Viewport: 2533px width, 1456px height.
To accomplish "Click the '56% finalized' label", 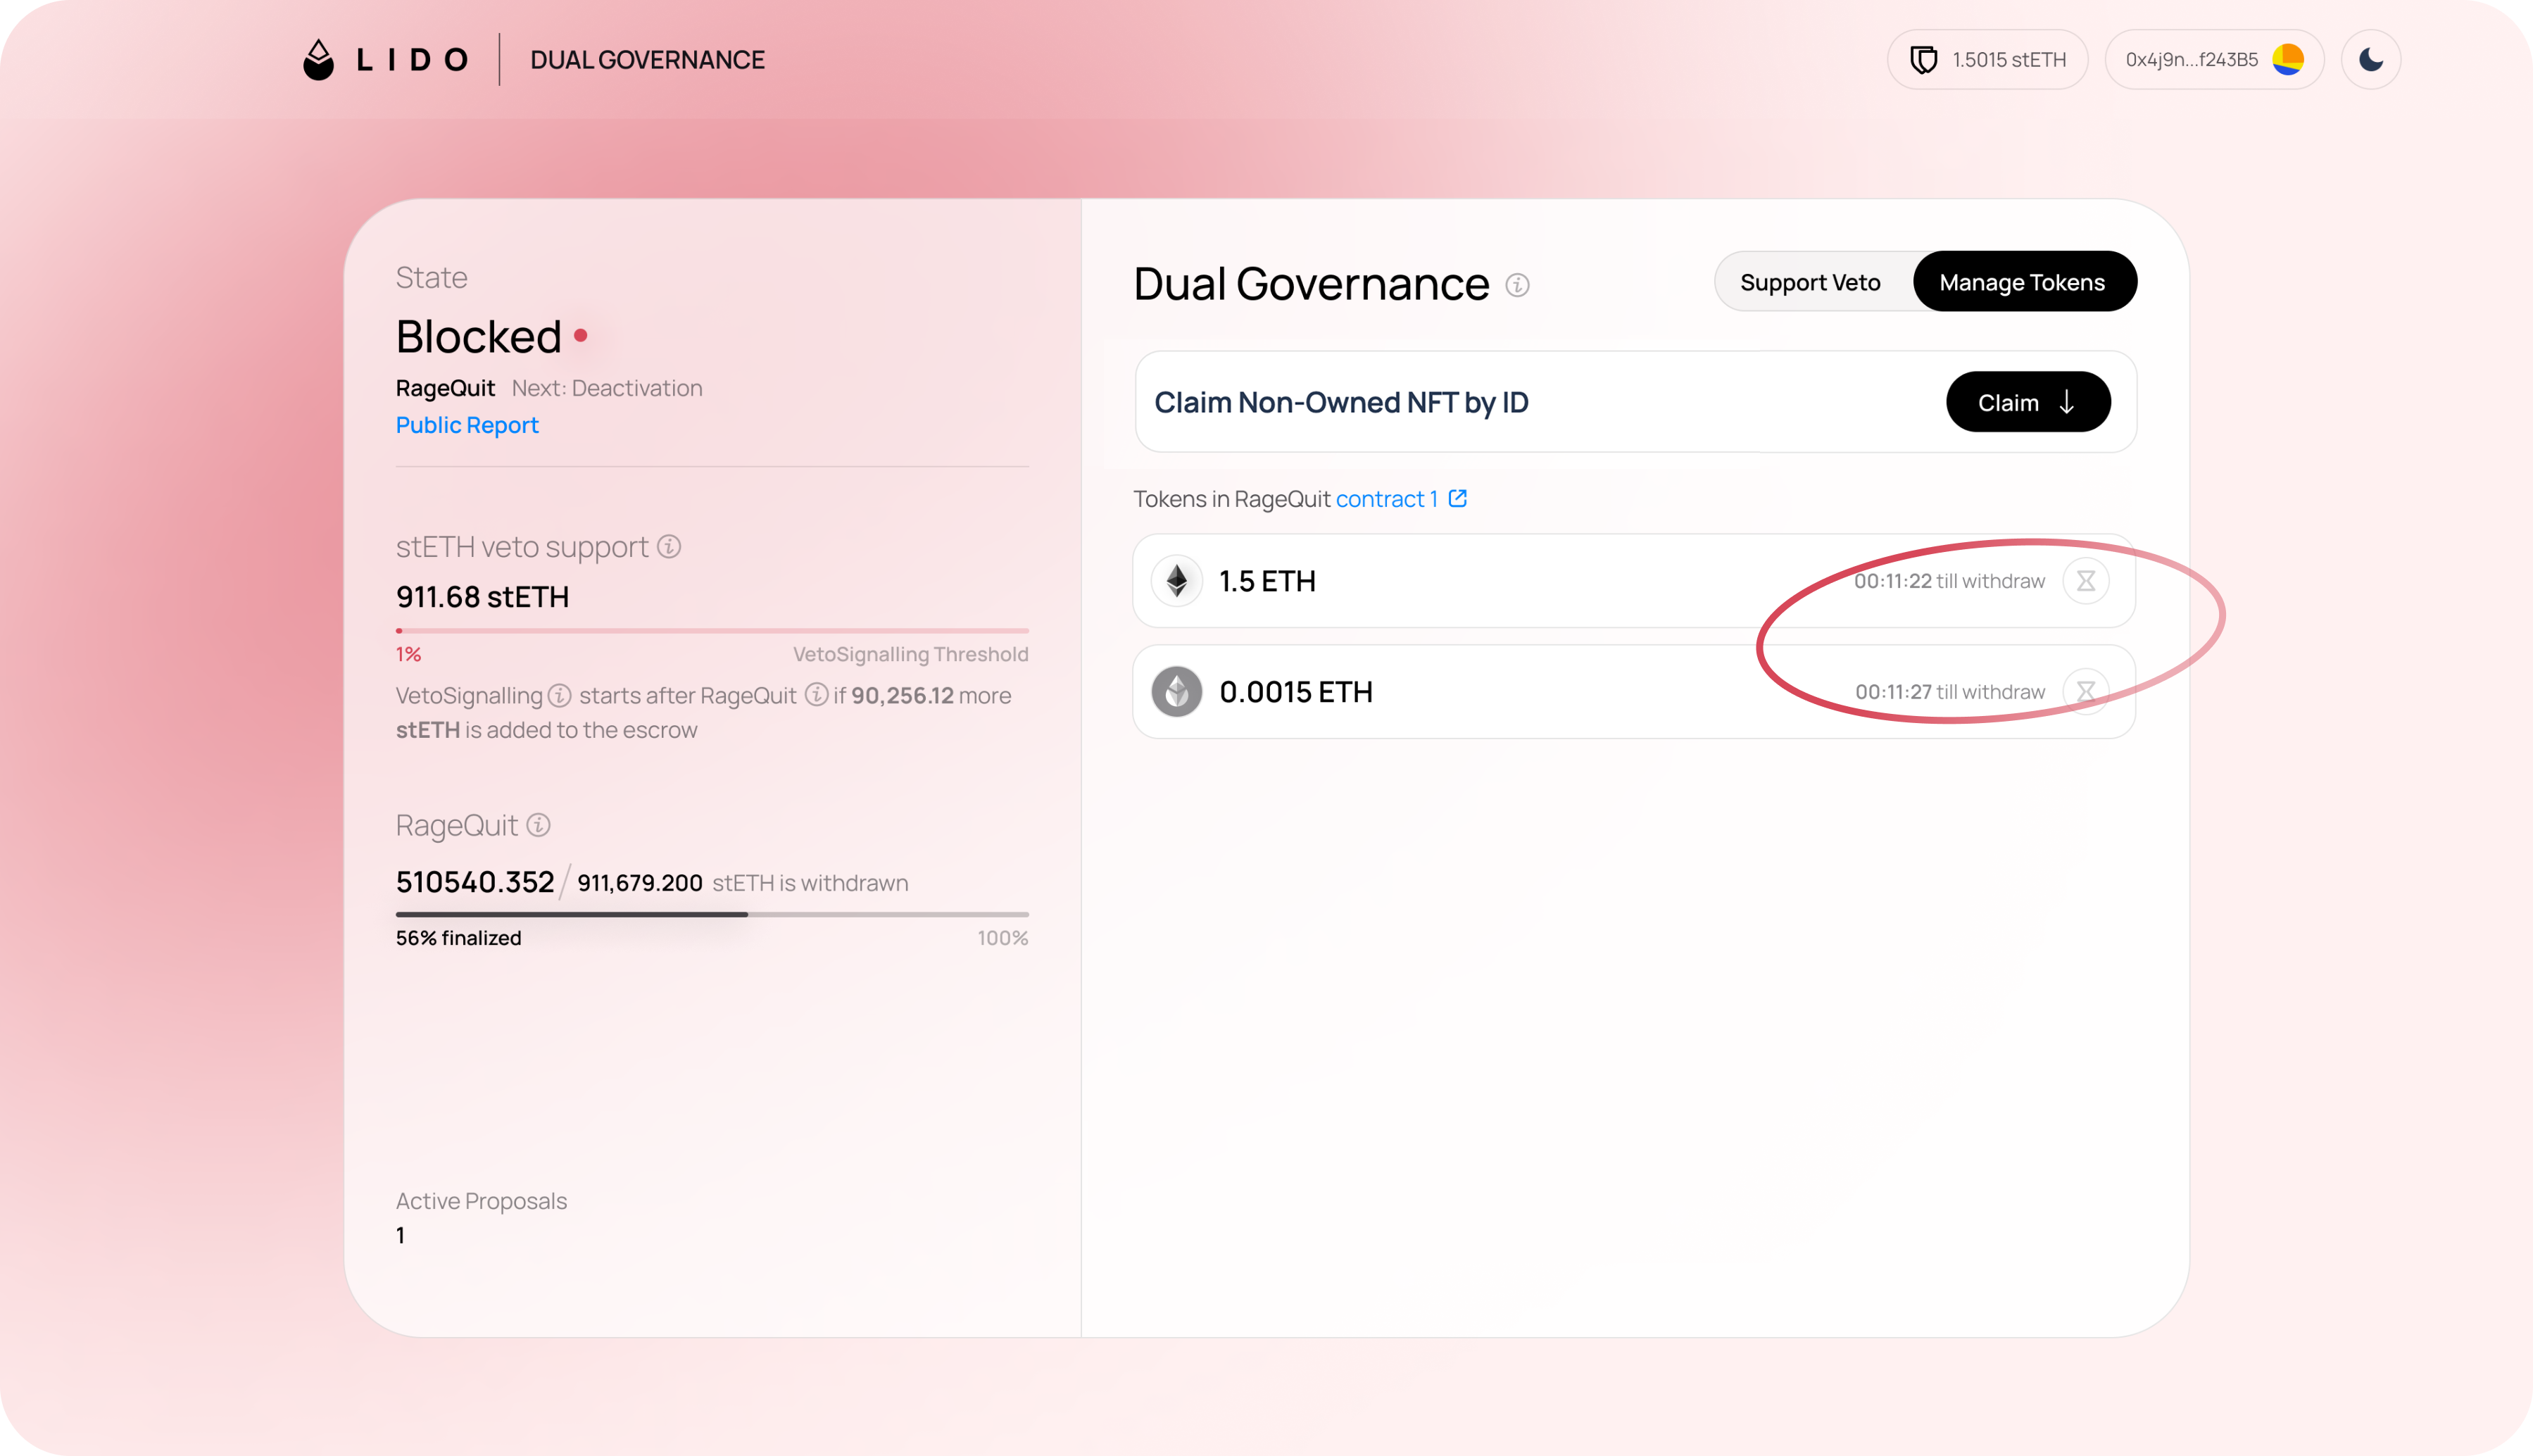I will 459,938.
